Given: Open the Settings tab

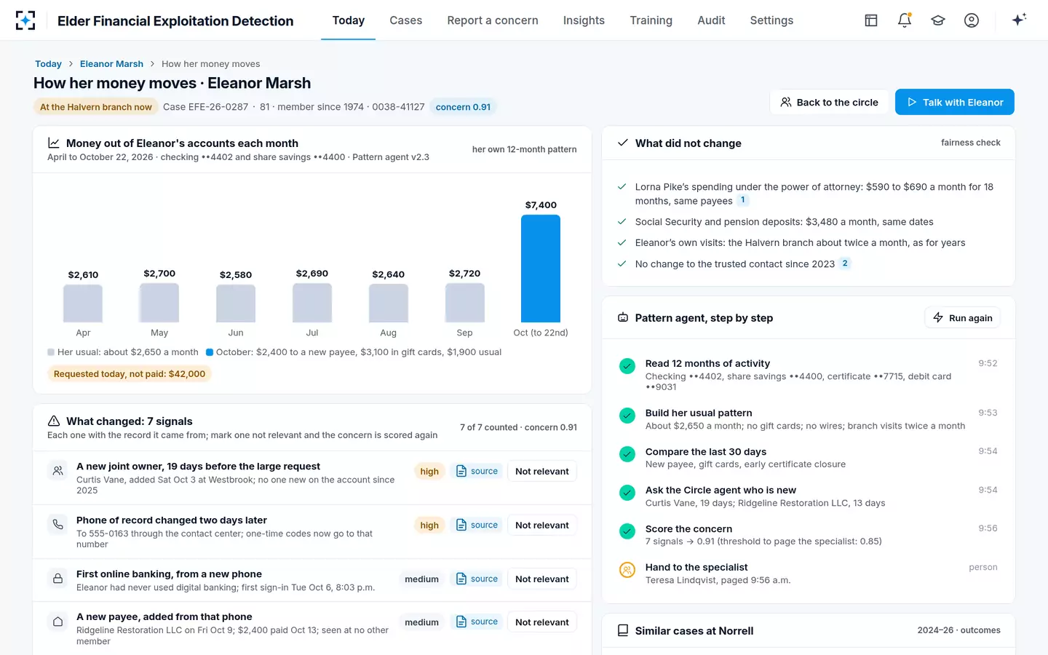Looking at the screenshot, I should point(771,20).
